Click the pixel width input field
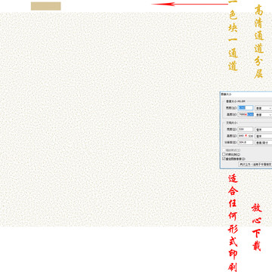The image size is (272, 272). (x=246, y=108)
